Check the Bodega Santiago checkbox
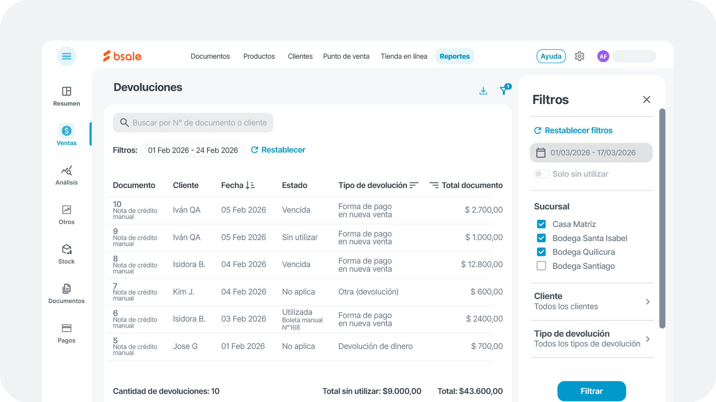This screenshot has height=402, width=716. 541,266
